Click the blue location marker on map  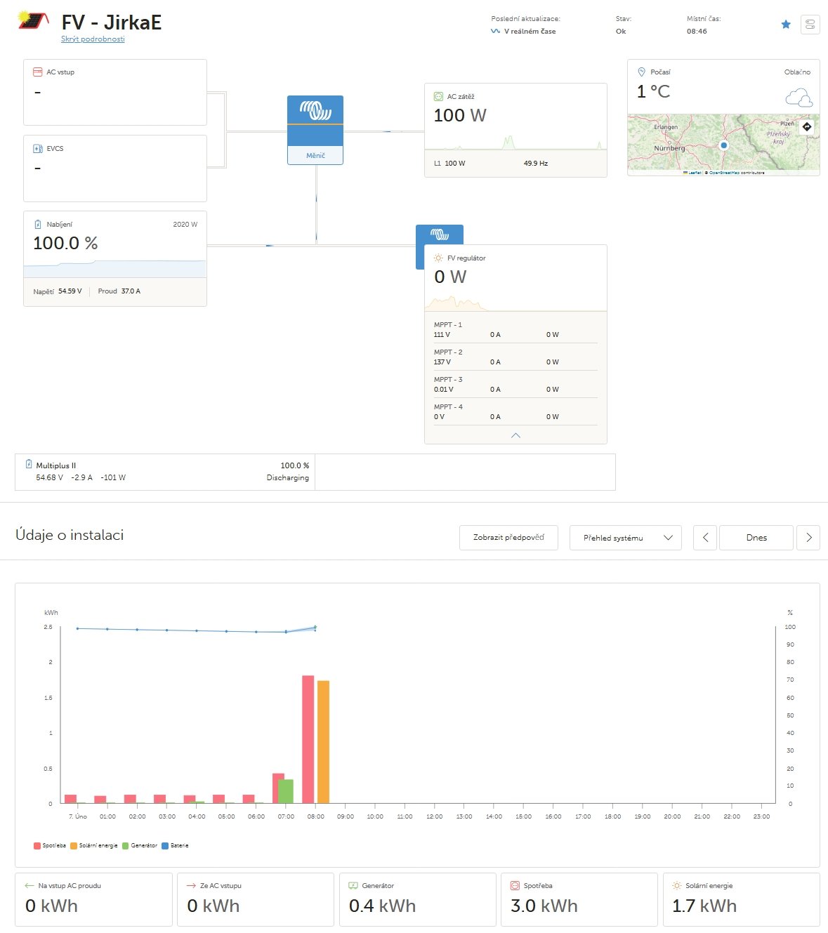[724, 145]
